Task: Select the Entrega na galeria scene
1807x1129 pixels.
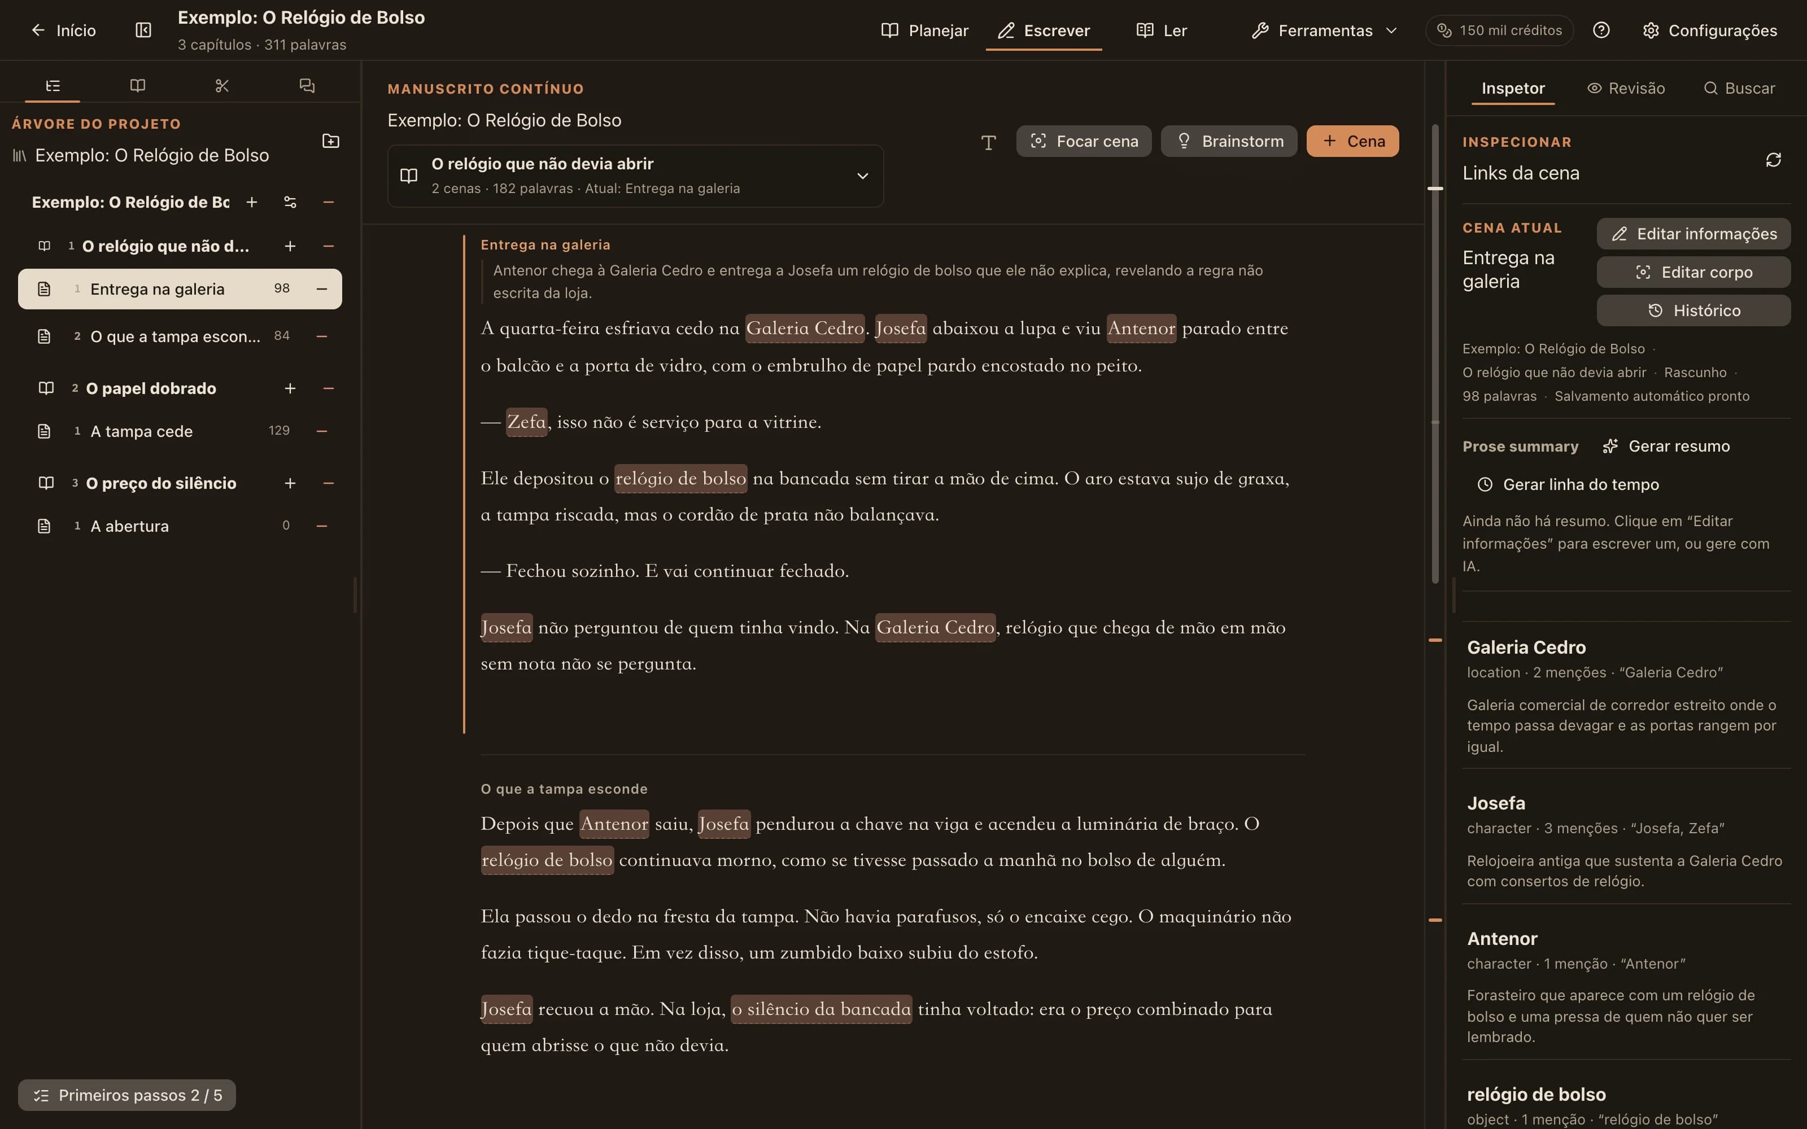Action: (180, 289)
